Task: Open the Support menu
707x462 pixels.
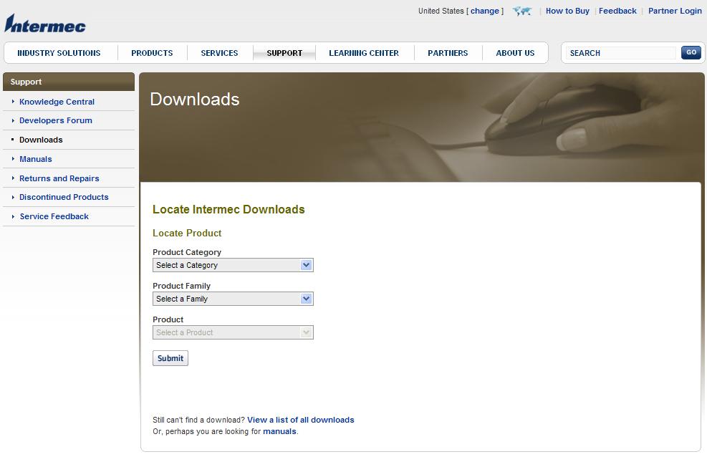Action: (284, 53)
